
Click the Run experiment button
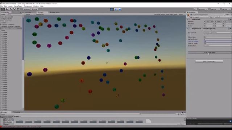point(210,53)
